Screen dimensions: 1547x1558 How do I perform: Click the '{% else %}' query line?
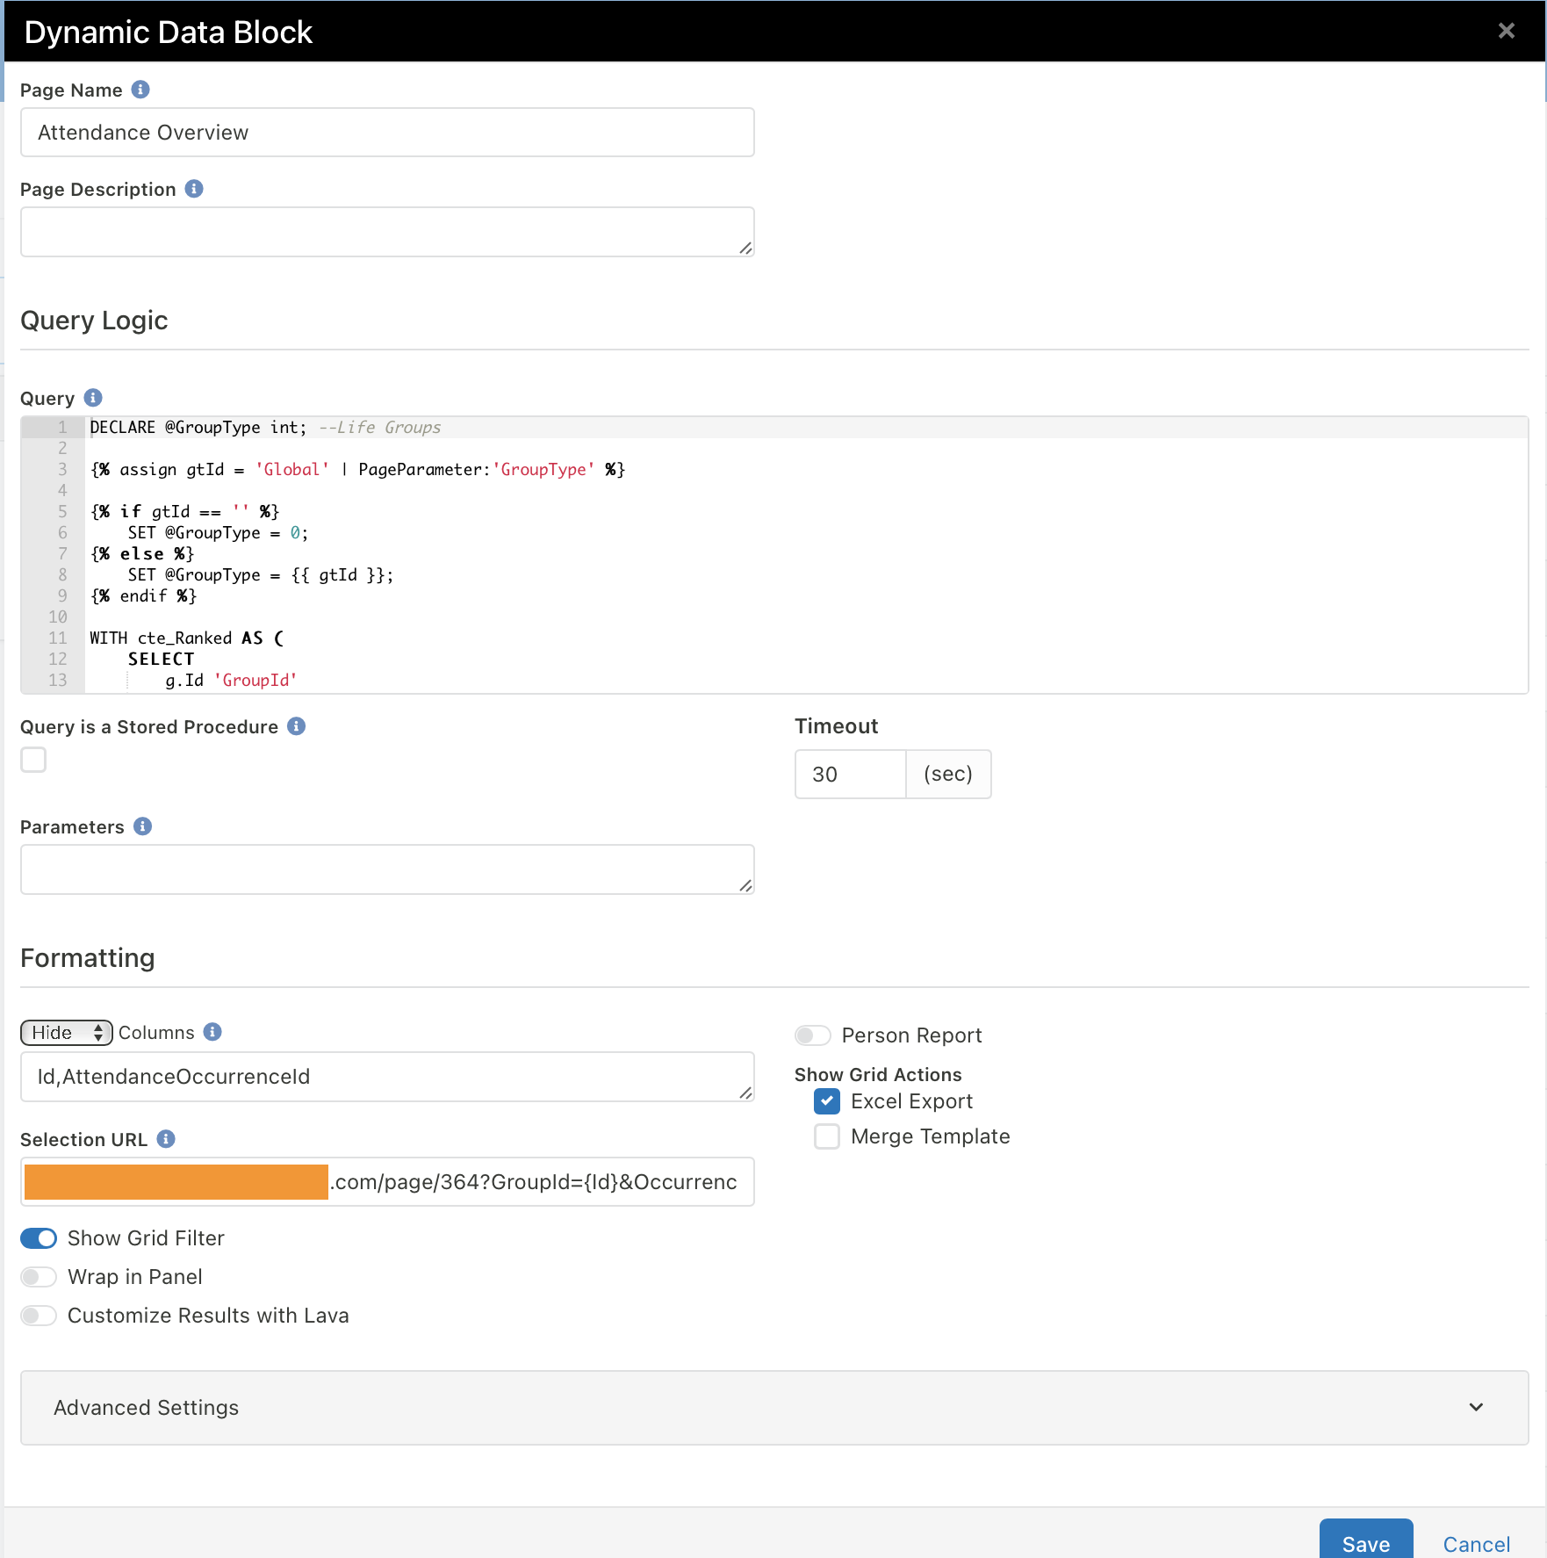(x=142, y=554)
